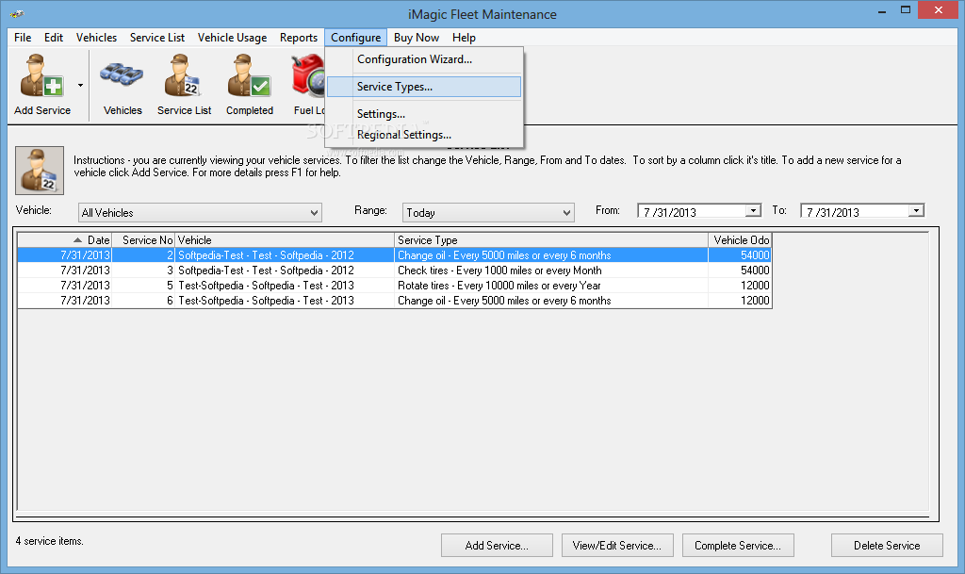Click the Add Service... button
This screenshot has height=574, width=965.
coord(497,545)
